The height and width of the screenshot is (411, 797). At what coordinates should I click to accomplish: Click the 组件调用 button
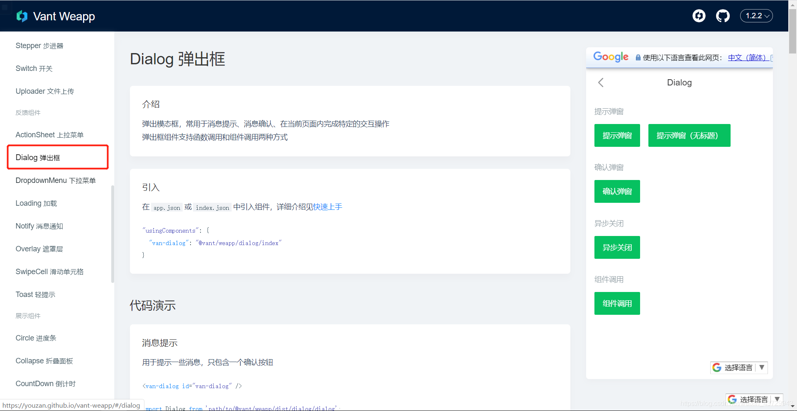point(617,303)
